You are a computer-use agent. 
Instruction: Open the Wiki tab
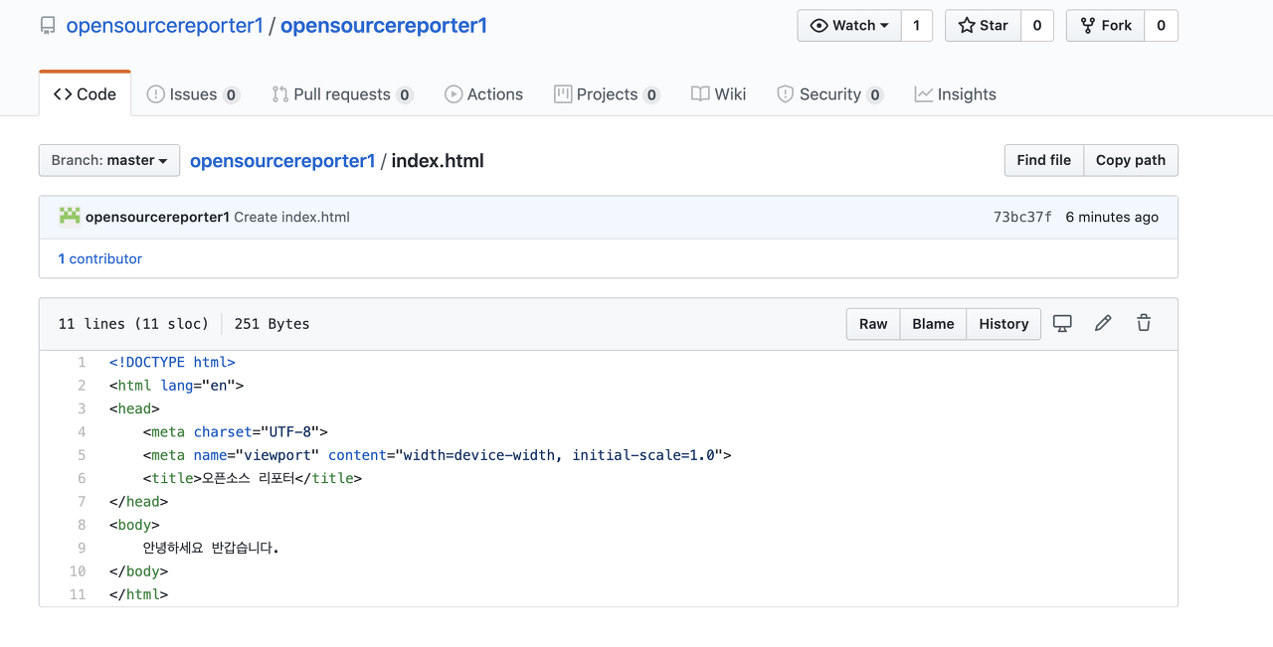(x=718, y=94)
